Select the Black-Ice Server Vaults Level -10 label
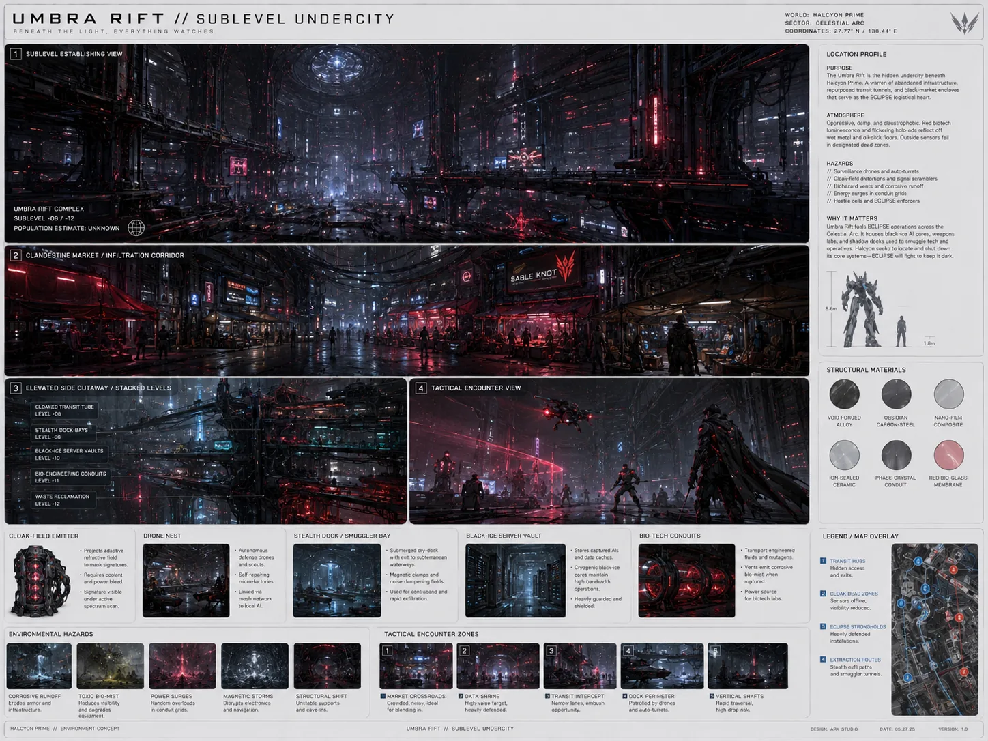 [x=69, y=454]
